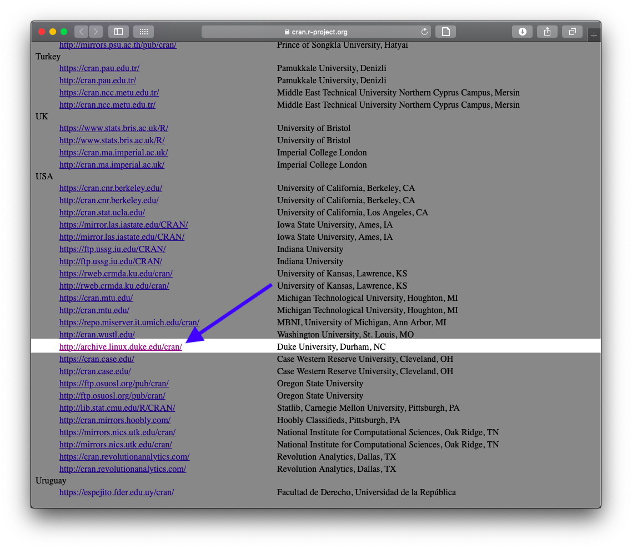
Task: Open http://cran.cnr.berkeley.edu/ link
Action: (109, 200)
